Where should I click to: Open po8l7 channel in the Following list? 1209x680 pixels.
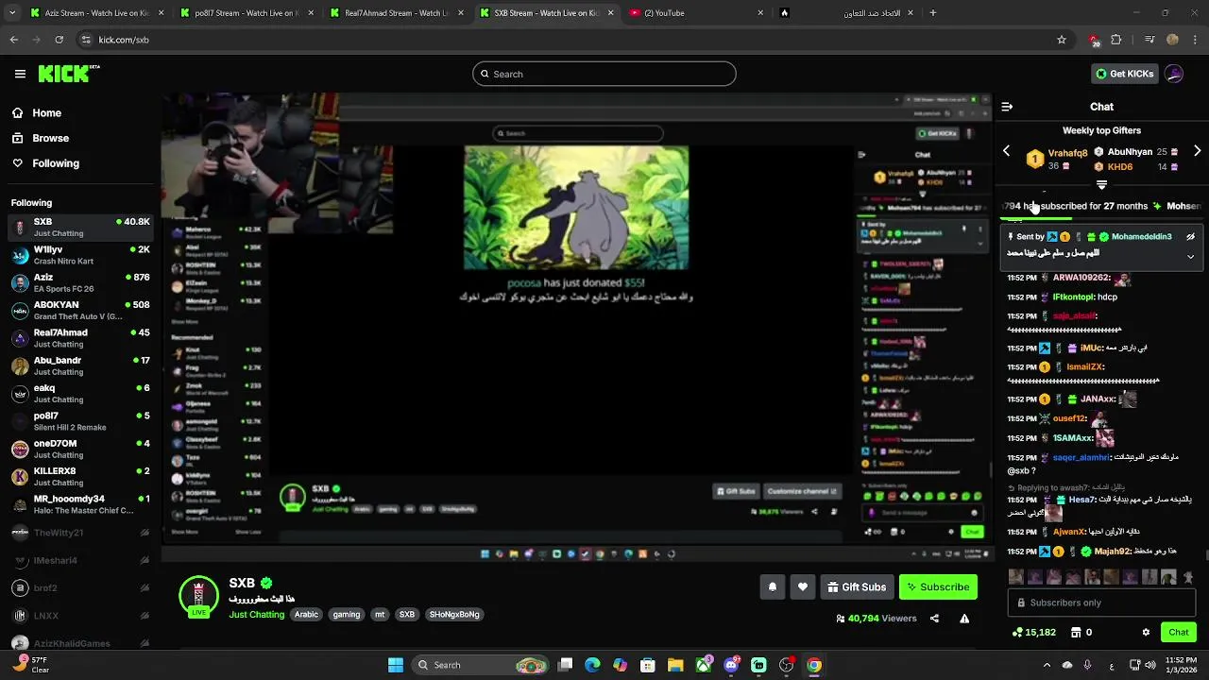tap(80, 421)
